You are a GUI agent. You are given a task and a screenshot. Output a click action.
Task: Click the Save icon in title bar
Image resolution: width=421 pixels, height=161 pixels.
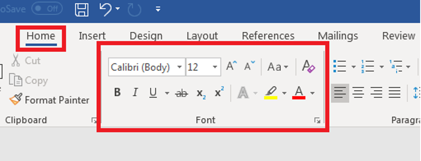81,9
